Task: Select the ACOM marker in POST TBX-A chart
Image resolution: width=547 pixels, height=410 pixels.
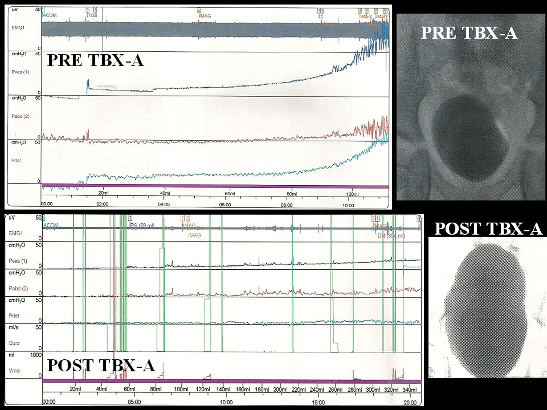Action: (x=51, y=225)
